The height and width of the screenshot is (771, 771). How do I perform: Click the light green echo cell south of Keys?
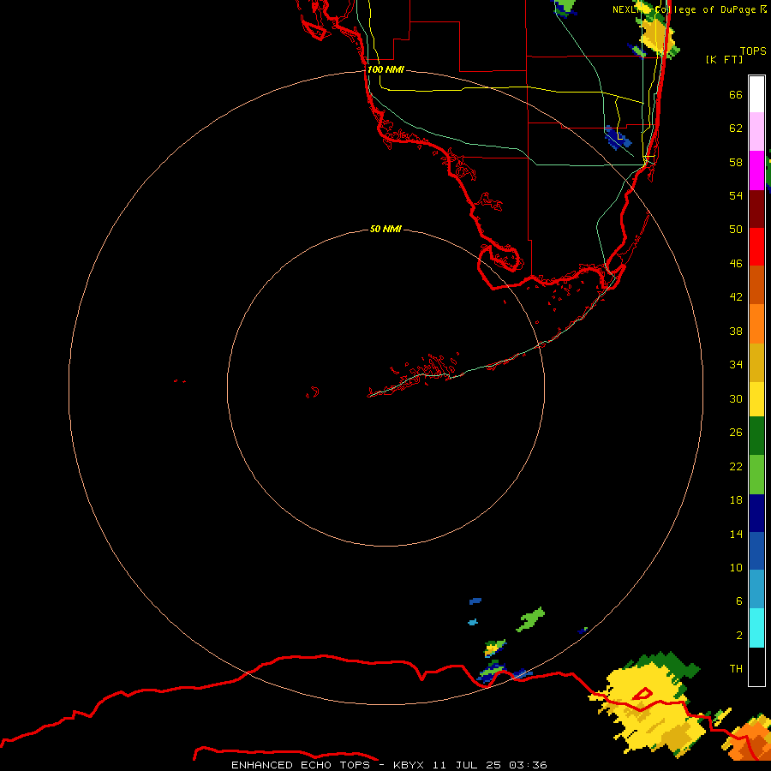coord(531,619)
